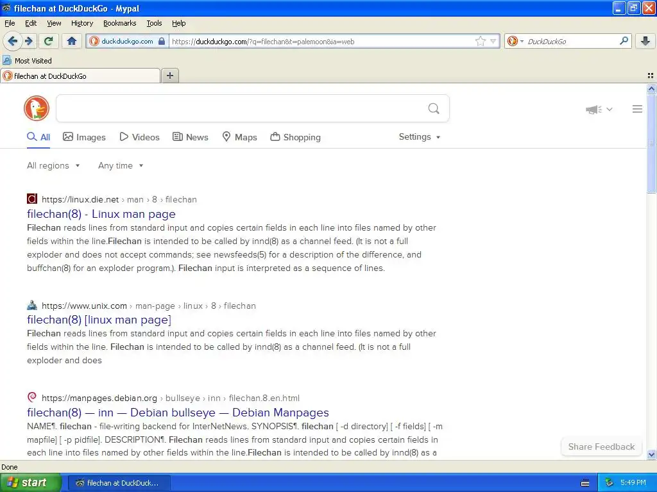Click the Debian swirl favicon
Viewport: 657px width, 492px height.
[32, 397]
